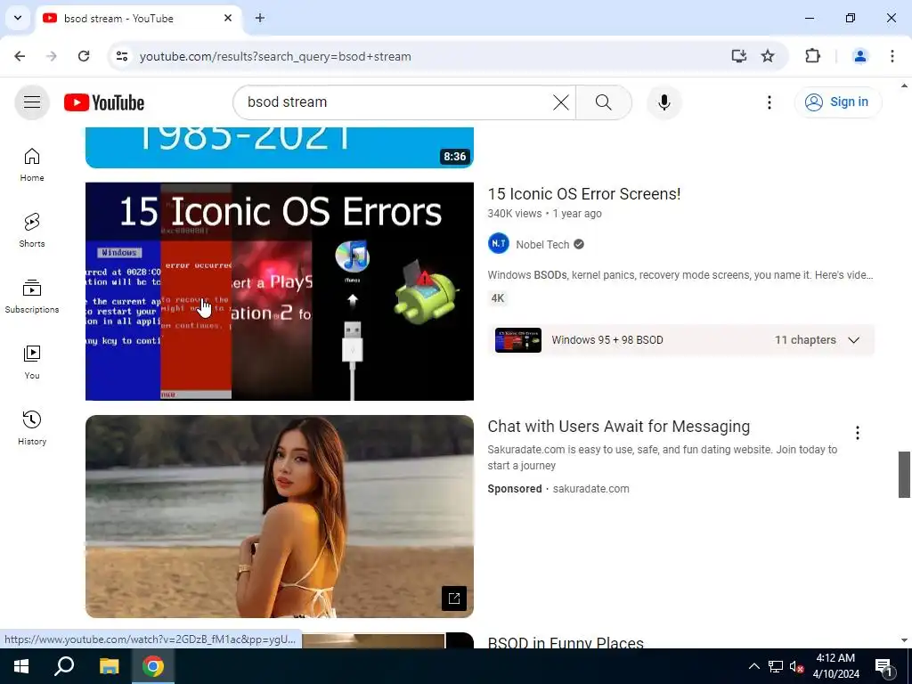Open the 15 Iconic OS Error Screens! title

pyautogui.click(x=584, y=193)
